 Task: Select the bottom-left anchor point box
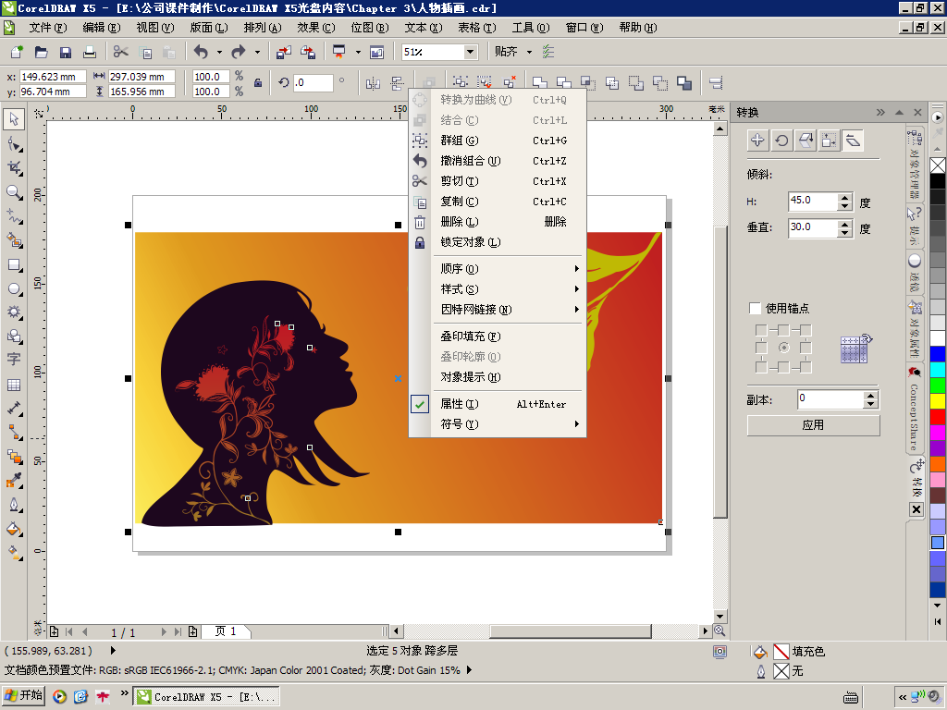(x=761, y=366)
